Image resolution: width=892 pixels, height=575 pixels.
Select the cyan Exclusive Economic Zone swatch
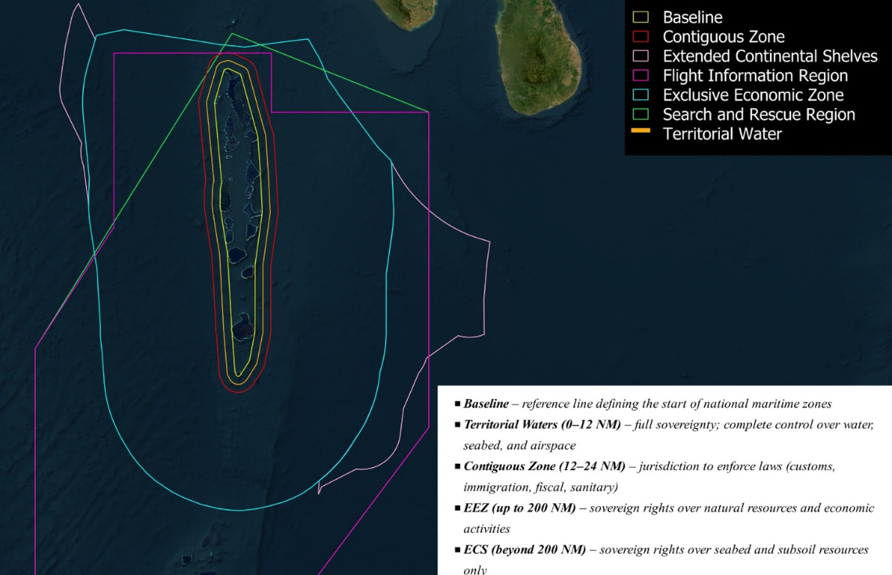pyautogui.click(x=640, y=95)
